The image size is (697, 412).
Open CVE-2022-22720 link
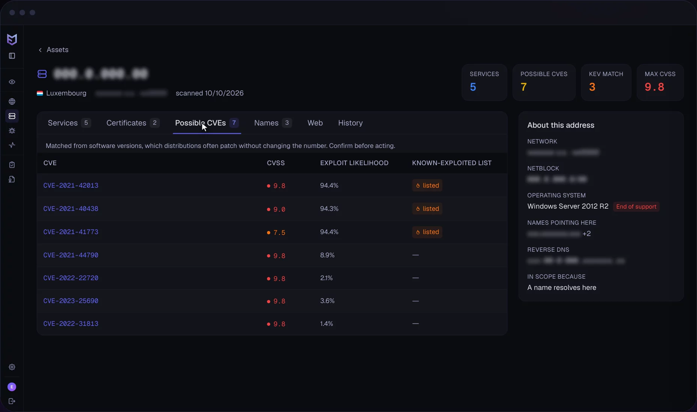(71, 278)
